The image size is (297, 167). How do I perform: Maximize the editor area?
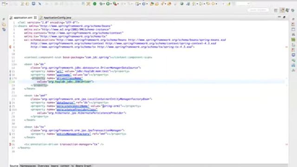(x=284, y=17)
